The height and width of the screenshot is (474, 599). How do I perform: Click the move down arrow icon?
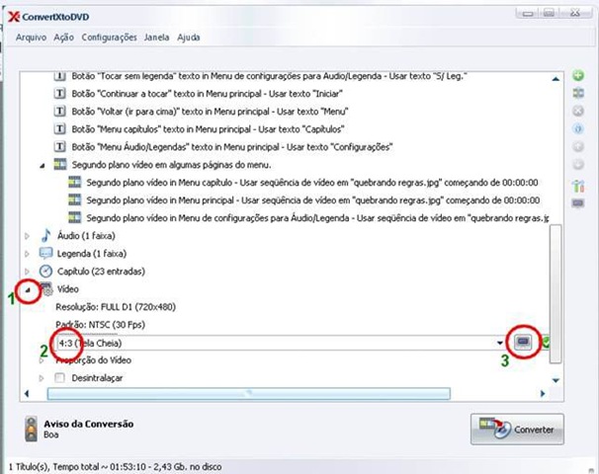coord(578,165)
